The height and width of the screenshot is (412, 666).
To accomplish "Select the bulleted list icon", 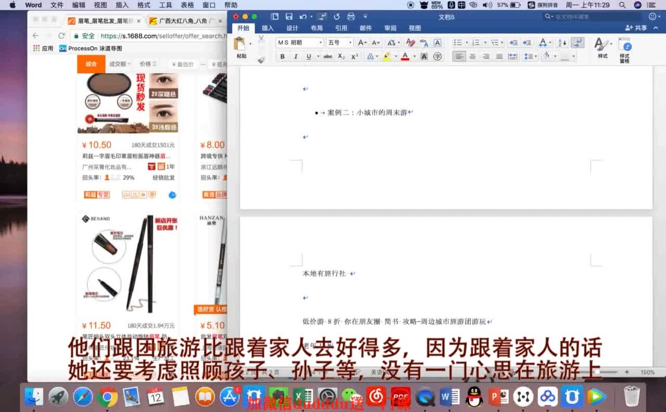I will (458, 42).
